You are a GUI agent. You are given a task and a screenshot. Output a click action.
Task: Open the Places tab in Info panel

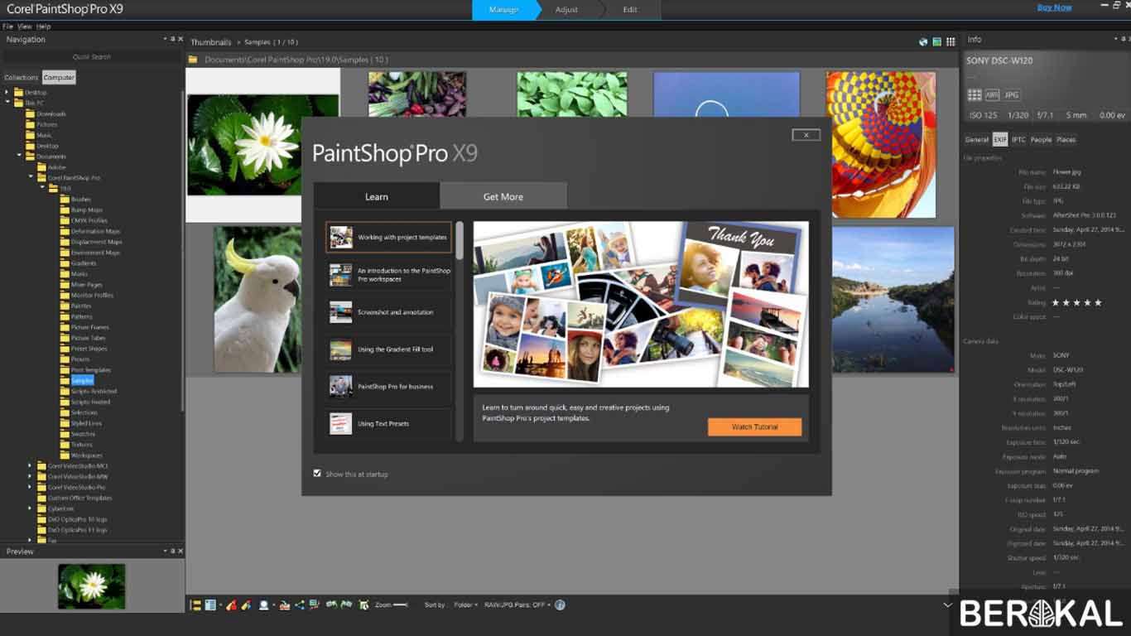click(1066, 139)
